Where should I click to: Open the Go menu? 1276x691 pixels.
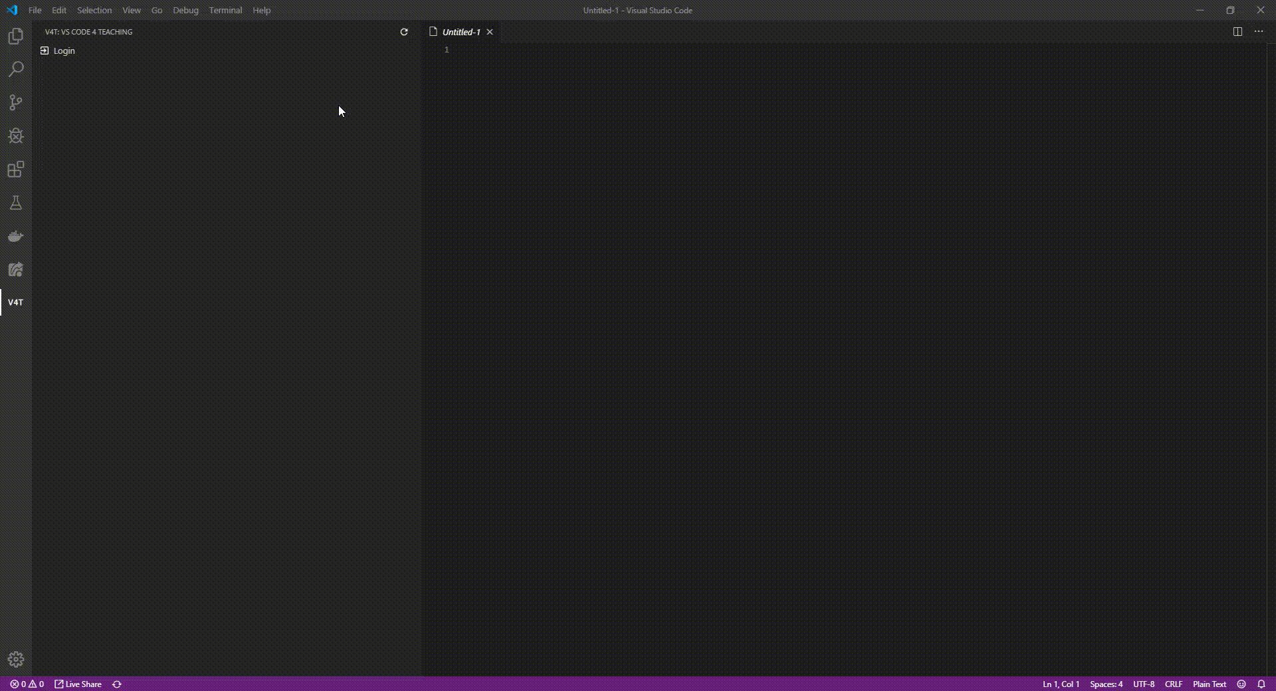pyautogui.click(x=157, y=10)
